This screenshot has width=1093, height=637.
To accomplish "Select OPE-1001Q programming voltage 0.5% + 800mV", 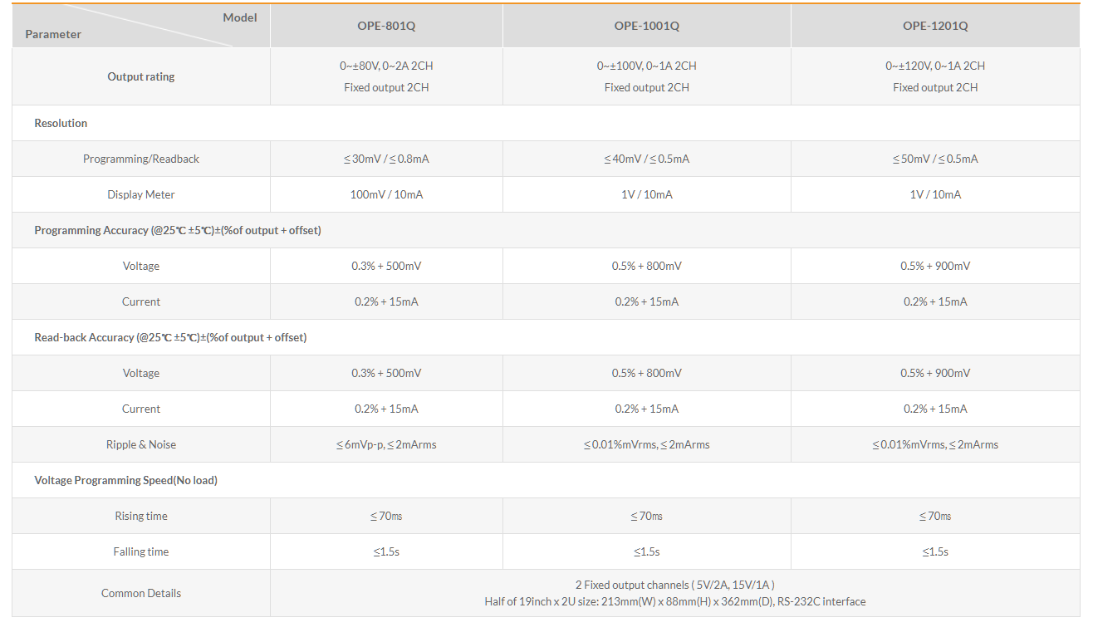I will click(x=647, y=266).
